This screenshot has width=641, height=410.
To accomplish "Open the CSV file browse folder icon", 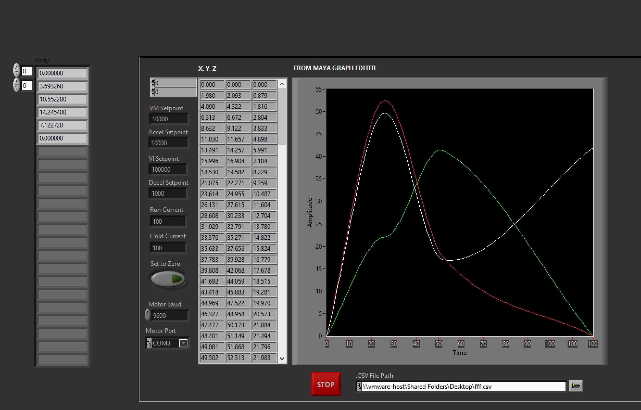I will pyautogui.click(x=575, y=386).
